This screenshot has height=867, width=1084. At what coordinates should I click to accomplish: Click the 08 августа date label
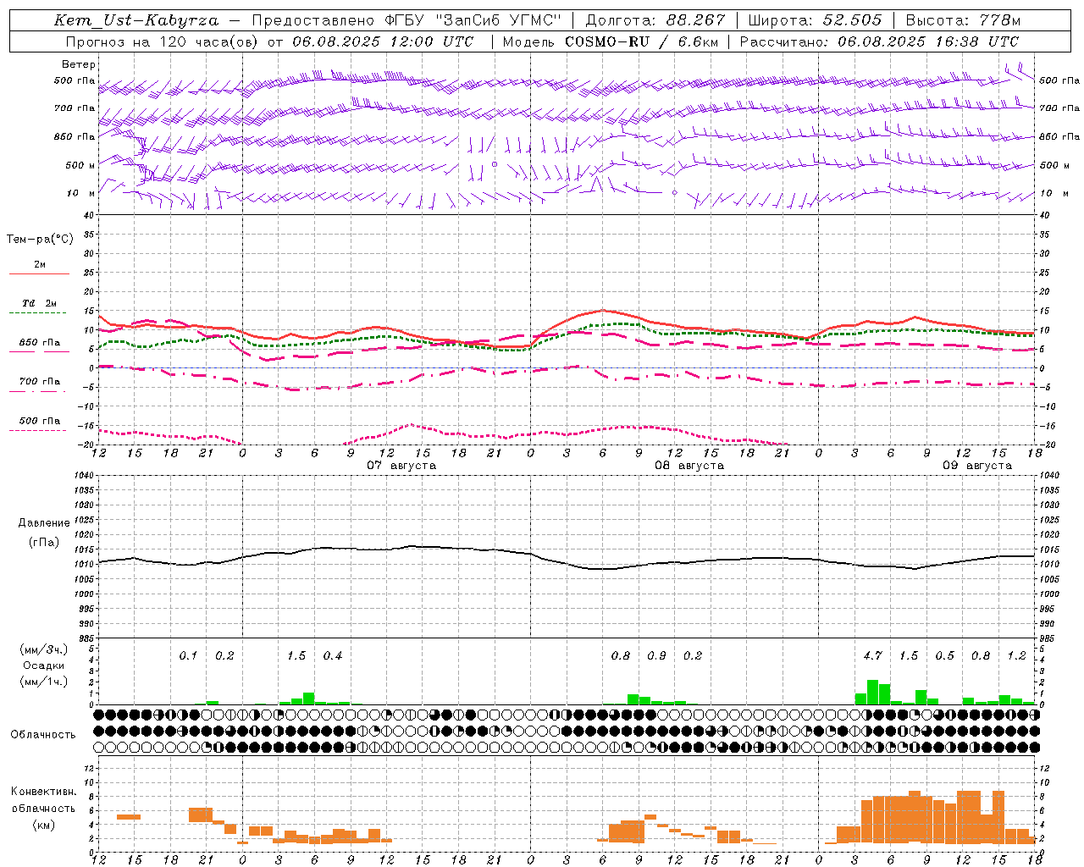pyautogui.click(x=689, y=466)
